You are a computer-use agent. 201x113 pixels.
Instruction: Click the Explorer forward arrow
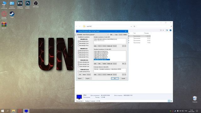coord(79,26)
